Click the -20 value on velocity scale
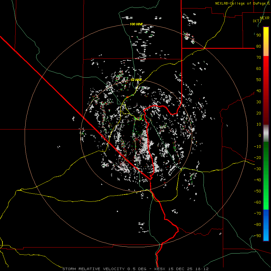Screen dimensions: 271x271 click(x=257, y=158)
